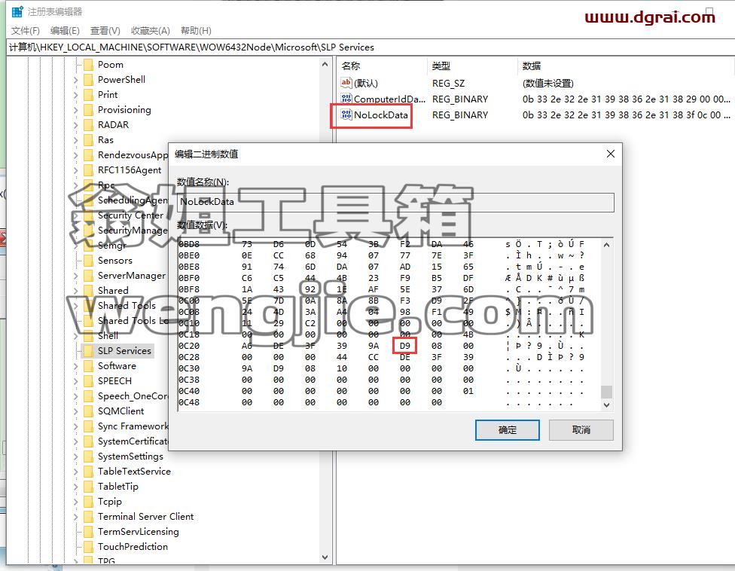735x571 pixels.
Task: Select the highlighted D9 hex byte
Action: (404, 346)
